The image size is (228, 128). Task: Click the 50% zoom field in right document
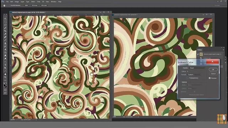coord(115,117)
